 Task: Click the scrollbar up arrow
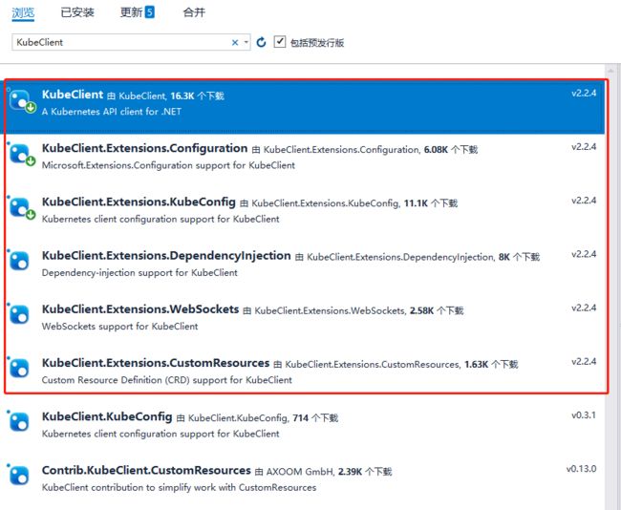click(x=610, y=71)
